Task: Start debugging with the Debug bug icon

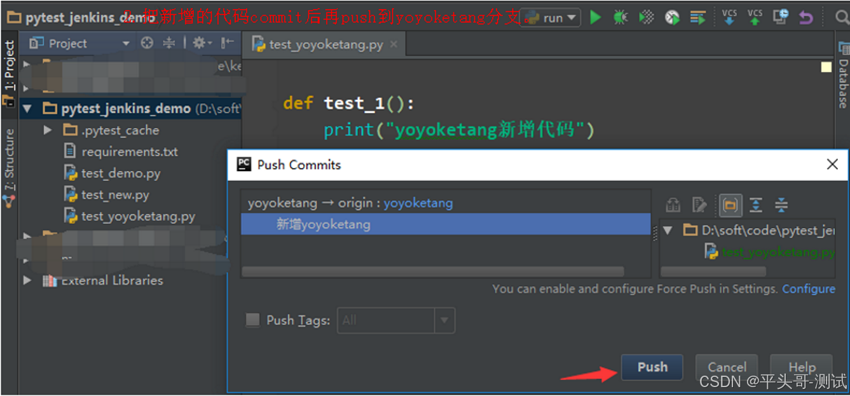Action: point(621,17)
